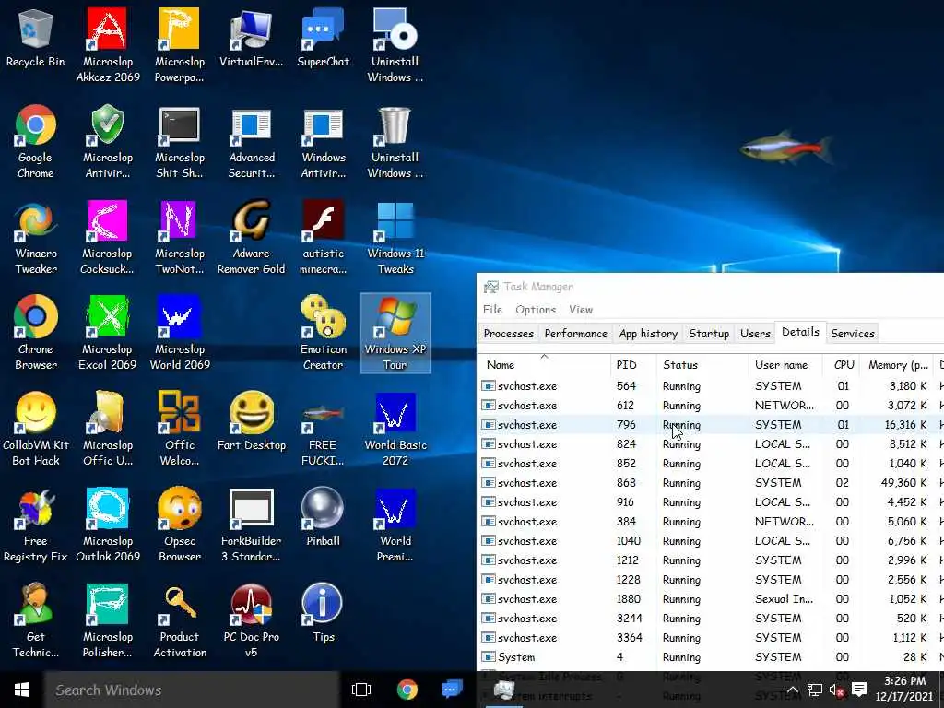The image size is (944, 708).
Task: Open Fart Desktop smiley icon
Action: (x=251, y=421)
